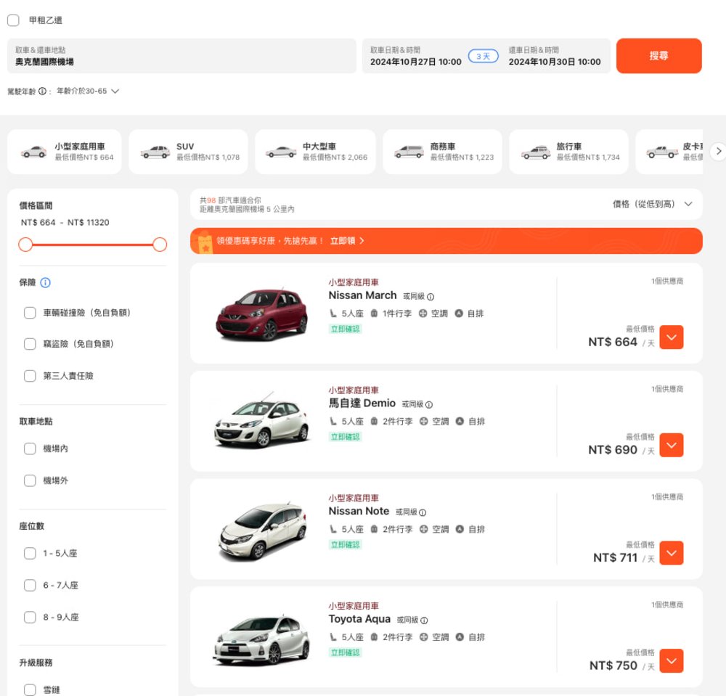The height and width of the screenshot is (696, 726).
Task: Click the info icon next to 保障
Action: [45, 282]
